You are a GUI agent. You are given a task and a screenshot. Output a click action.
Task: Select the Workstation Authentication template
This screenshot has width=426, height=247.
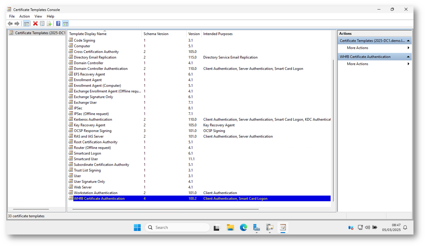tap(96, 193)
